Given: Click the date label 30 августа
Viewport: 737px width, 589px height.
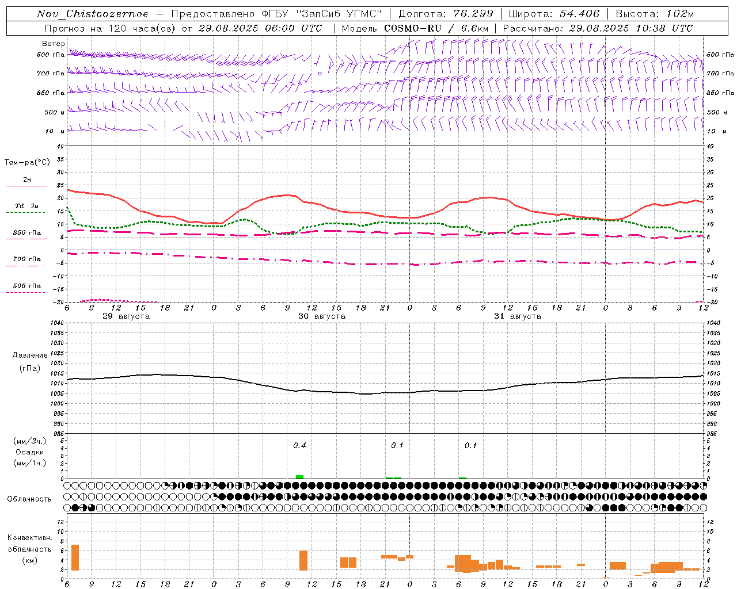Looking at the screenshot, I should point(322,316).
